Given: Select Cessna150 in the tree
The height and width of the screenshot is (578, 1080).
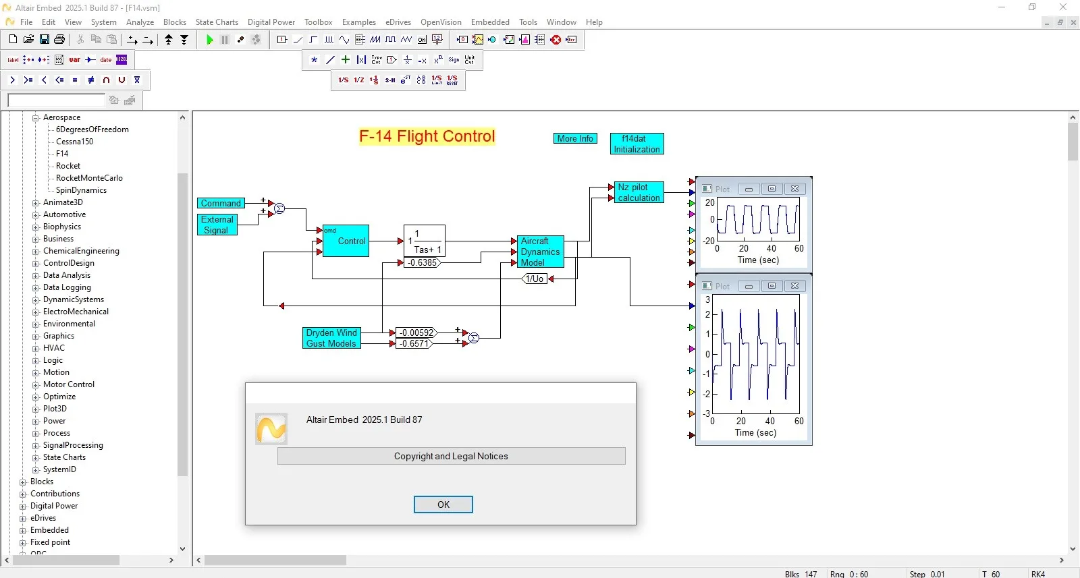Looking at the screenshot, I should pos(74,142).
